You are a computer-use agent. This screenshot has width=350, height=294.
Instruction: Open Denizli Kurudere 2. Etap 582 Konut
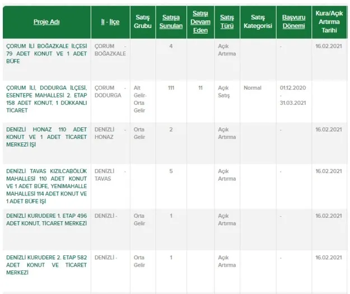pyautogui.click(x=46, y=264)
